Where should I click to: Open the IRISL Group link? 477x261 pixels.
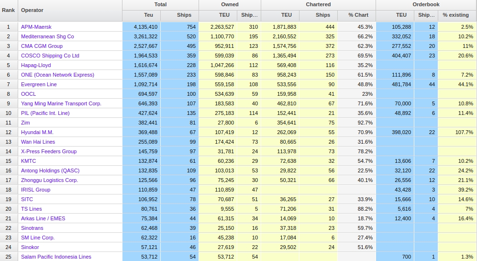[x=35, y=190]
